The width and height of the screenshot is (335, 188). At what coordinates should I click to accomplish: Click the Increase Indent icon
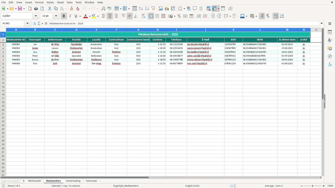213,16
